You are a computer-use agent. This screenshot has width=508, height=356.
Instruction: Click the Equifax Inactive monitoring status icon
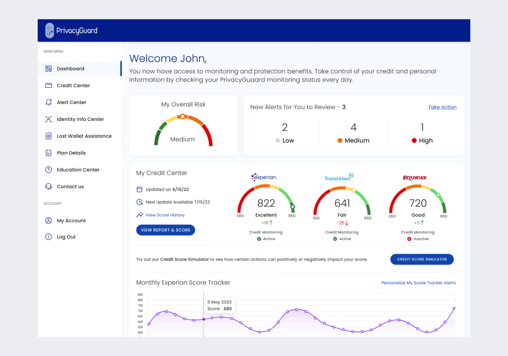[x=409, y=239]
